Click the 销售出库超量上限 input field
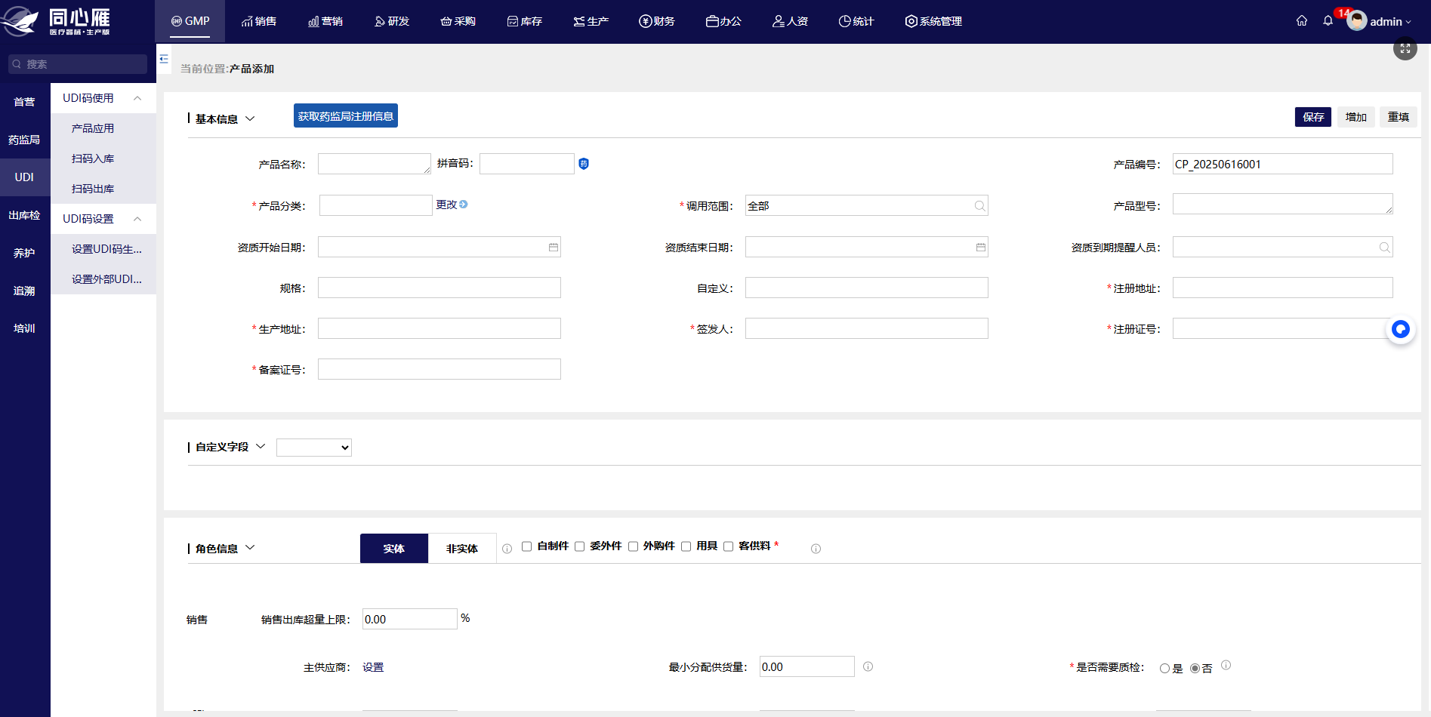 click(410, 619)
